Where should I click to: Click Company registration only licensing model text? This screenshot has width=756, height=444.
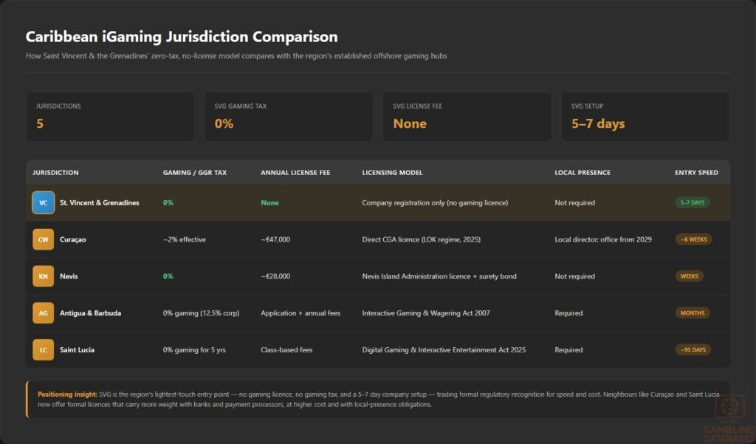(x=435, y=202)
